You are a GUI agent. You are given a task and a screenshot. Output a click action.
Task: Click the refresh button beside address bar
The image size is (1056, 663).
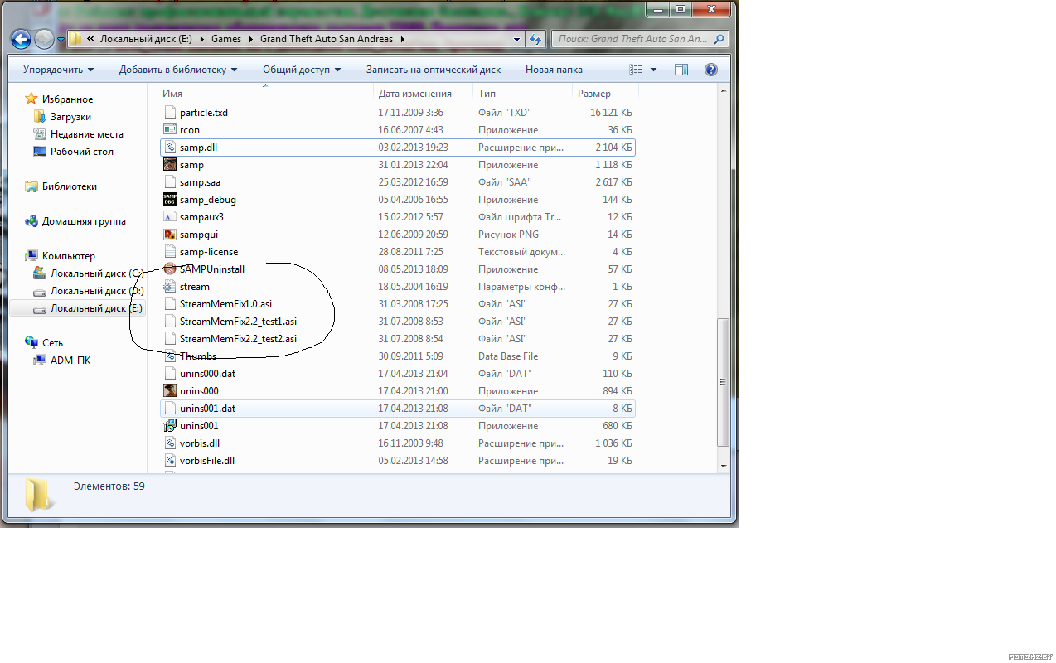(535, 39)
